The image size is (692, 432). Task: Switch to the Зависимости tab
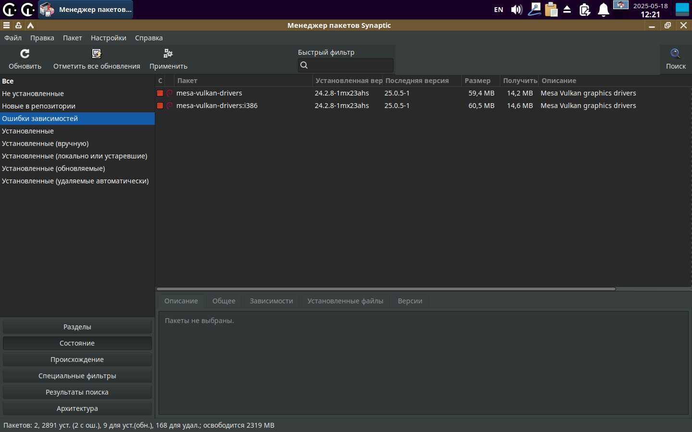pos(272,301)
